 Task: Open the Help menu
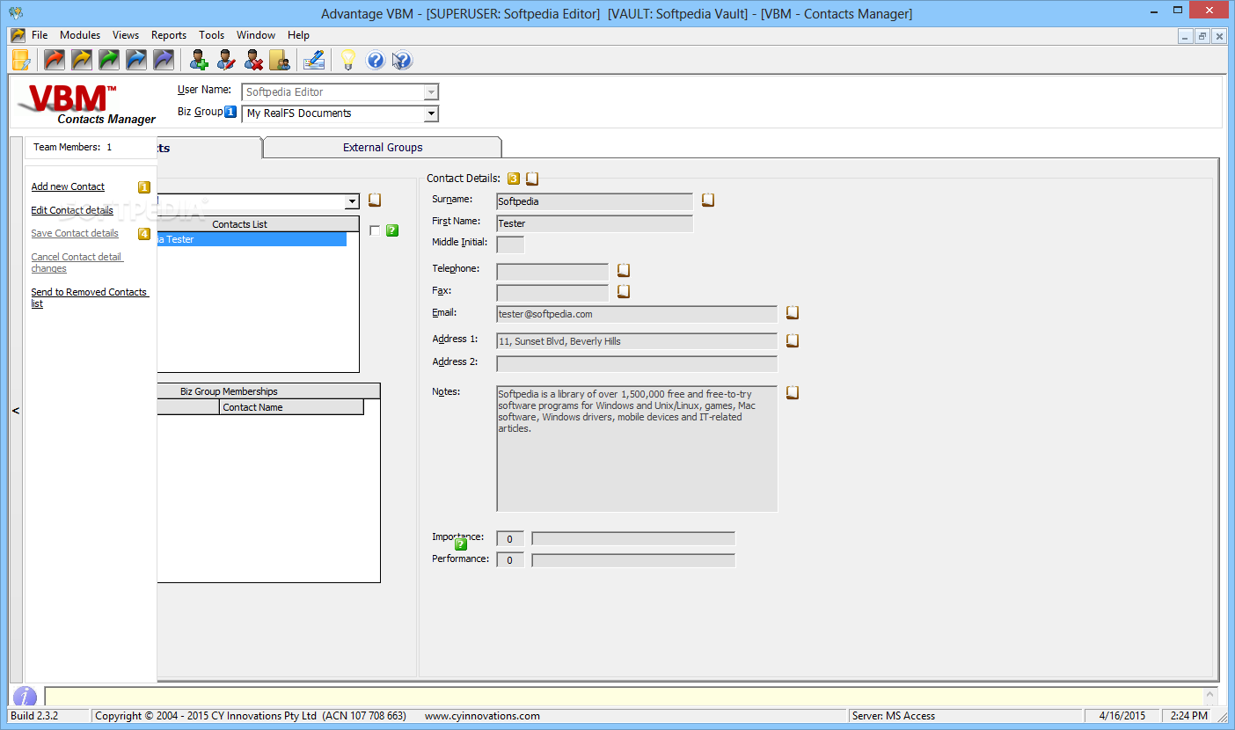(298, 35)
